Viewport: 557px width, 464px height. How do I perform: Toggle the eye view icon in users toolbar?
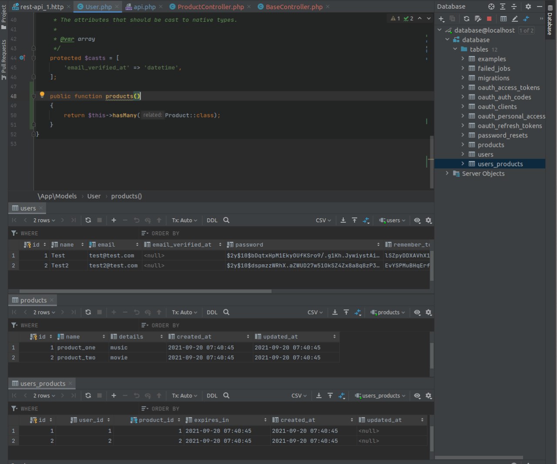pyautogui.click(x=417, y=220)
